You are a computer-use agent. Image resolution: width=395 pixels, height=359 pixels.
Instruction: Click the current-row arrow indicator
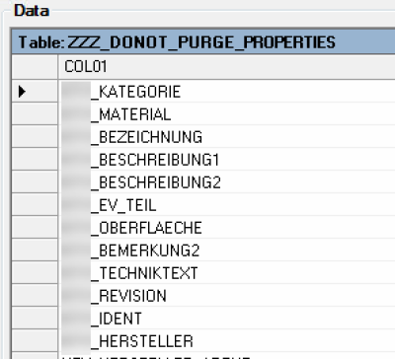tap(22, 91)
